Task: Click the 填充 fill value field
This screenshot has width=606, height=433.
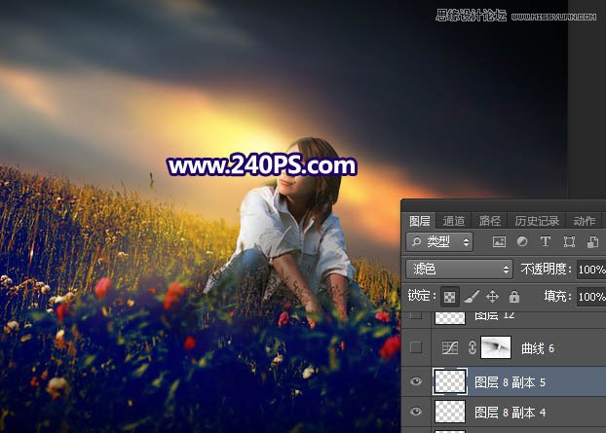Action: pos(590,296)
